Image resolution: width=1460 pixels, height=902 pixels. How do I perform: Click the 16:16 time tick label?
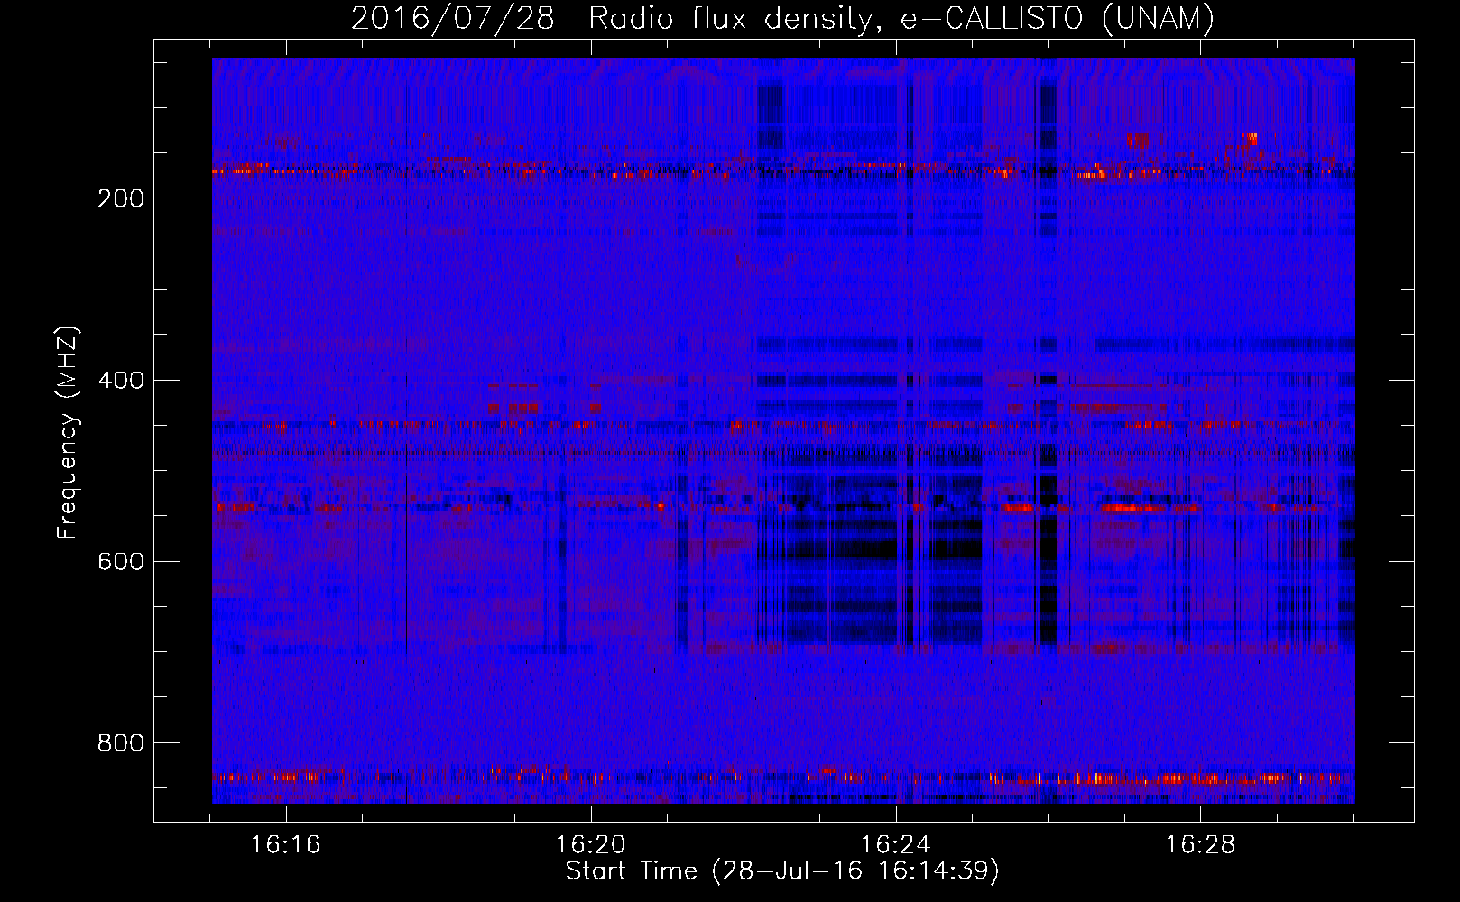(x=286, y=845)
